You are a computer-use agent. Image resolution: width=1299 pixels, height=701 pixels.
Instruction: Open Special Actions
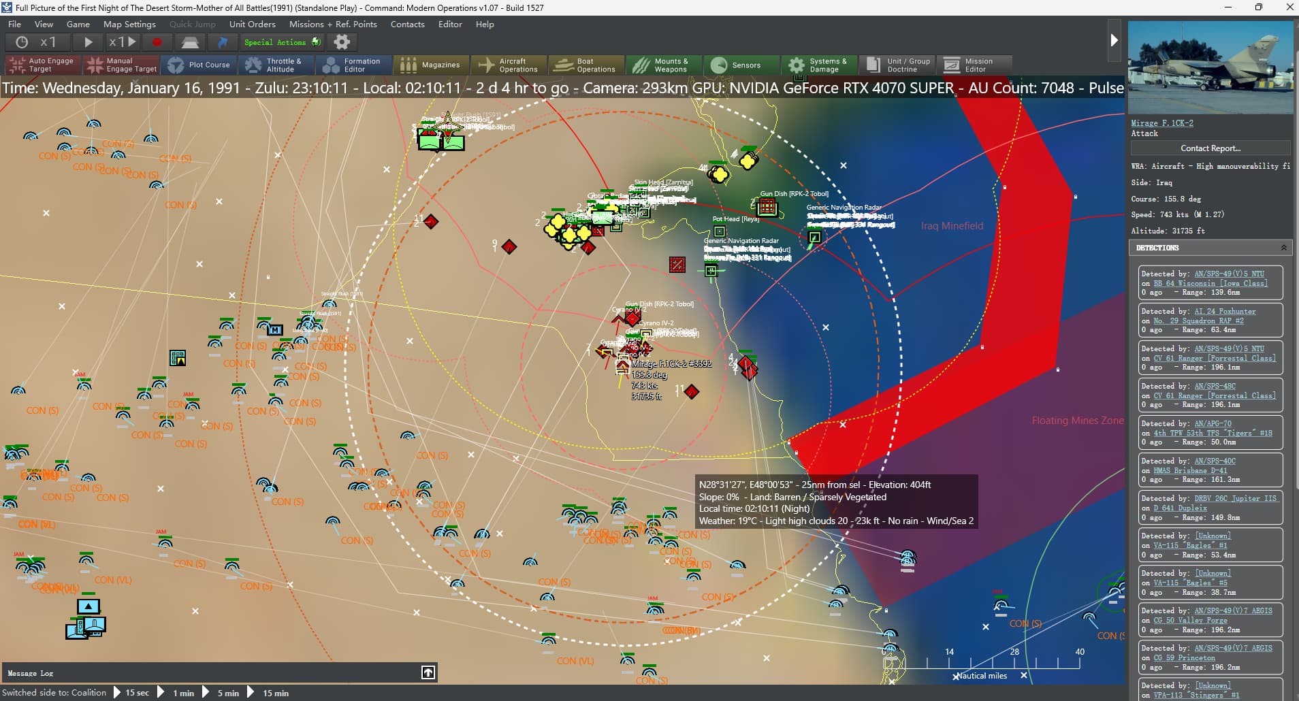[x=282, y=42]
